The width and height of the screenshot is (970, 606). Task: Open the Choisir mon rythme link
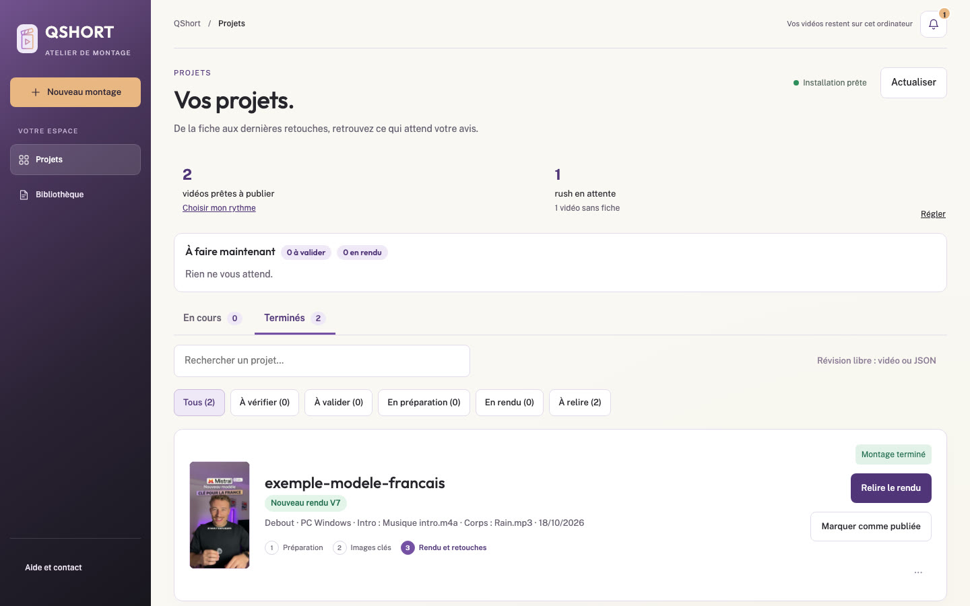219,208
